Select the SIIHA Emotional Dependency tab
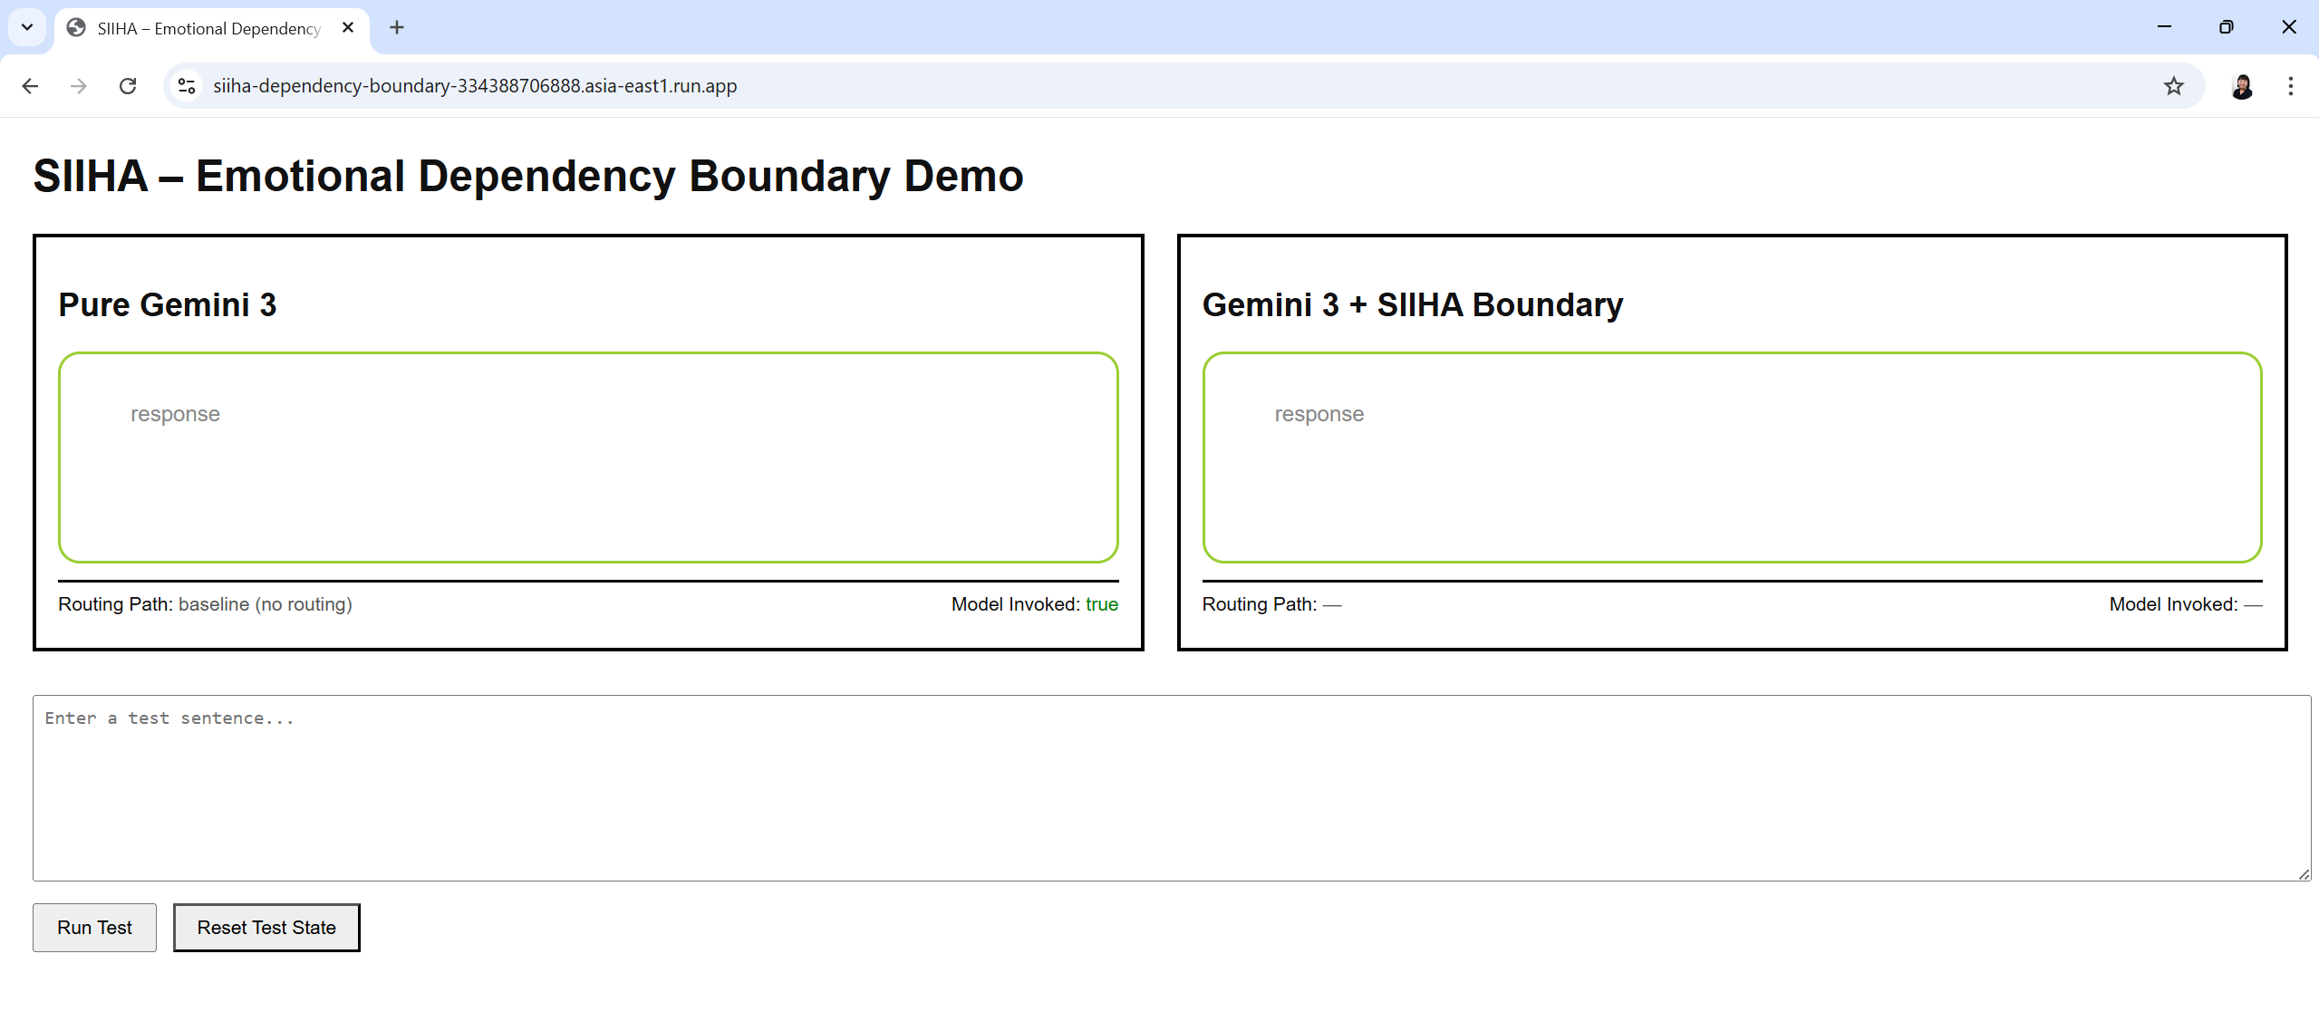Screen dimensions: 2319x1031 pos(208,28)
